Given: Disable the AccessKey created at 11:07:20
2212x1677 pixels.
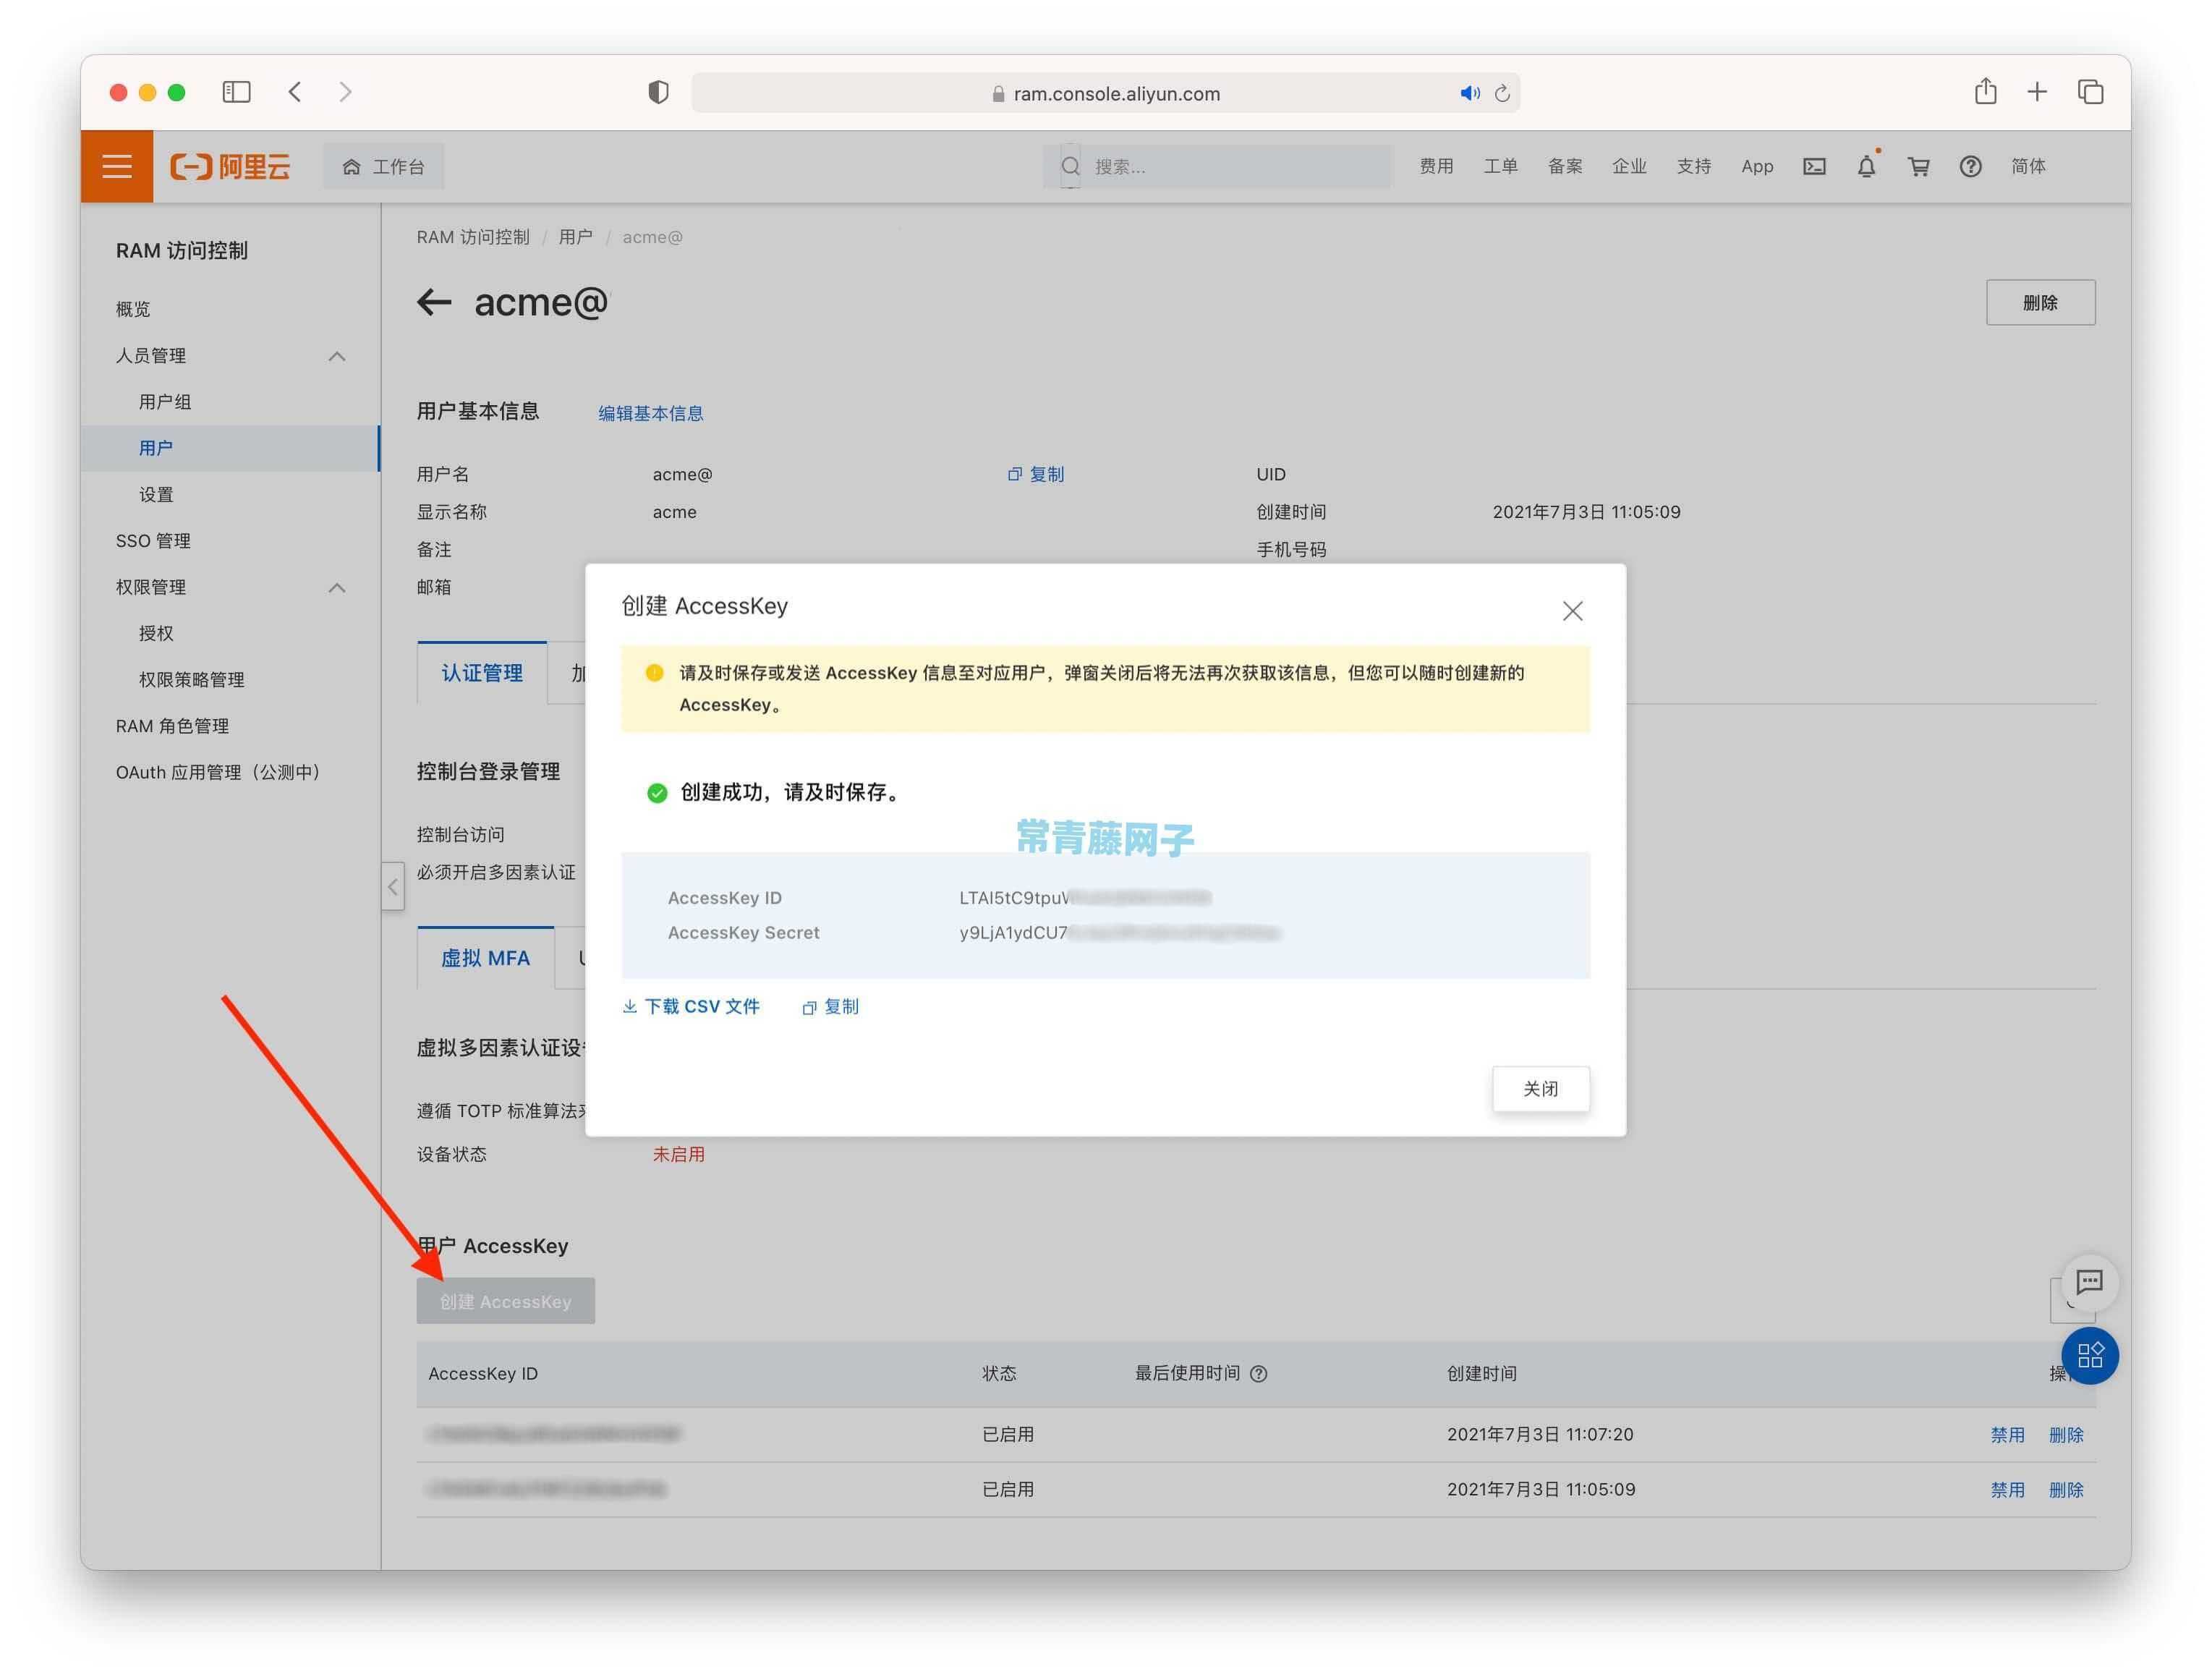Looking at the screenshot, I should pos(2007,1435).
